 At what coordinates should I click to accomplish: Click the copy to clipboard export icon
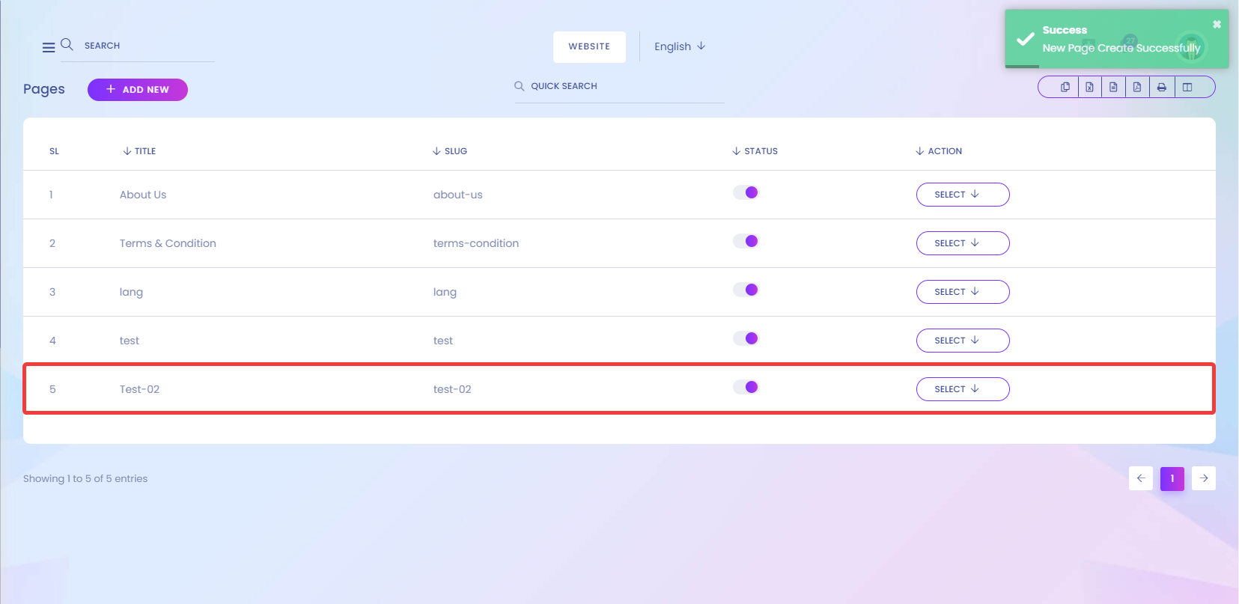click(1065, 88)
